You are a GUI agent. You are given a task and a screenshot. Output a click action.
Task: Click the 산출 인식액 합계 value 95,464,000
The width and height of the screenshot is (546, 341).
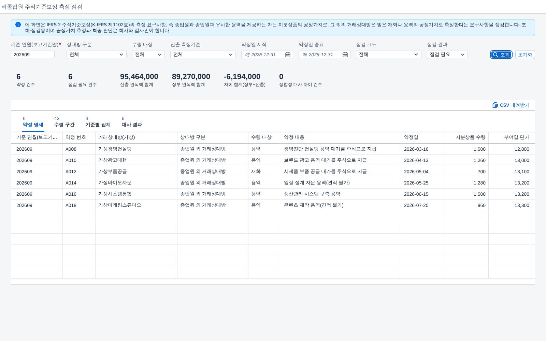(139, 77)
